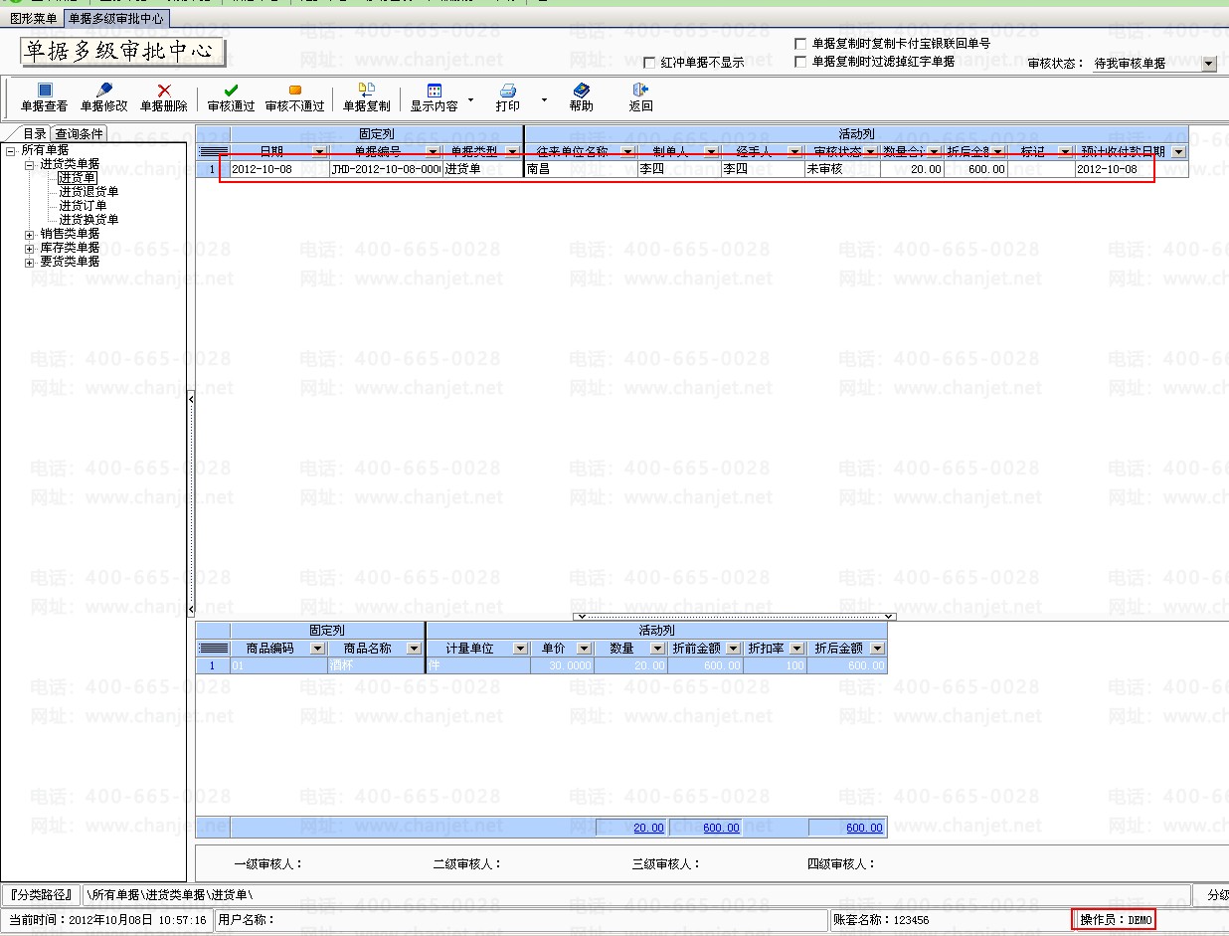This screenshot has height=936, width=1229.
Task: Toggle the 红冲单据不显示 checkbox
Action: click(x=649, y=63)
